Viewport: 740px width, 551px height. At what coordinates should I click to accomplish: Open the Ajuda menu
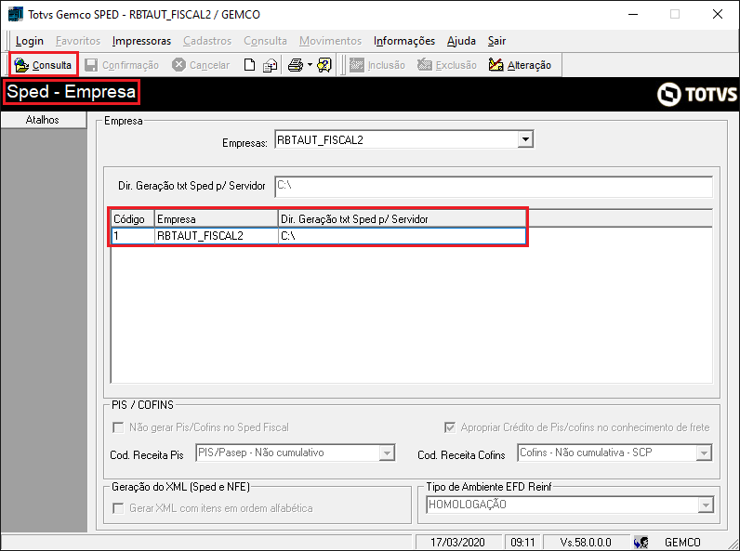tap(461, 41)
